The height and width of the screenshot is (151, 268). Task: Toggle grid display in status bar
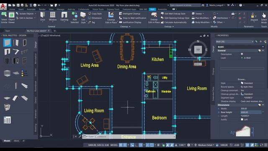121,145
